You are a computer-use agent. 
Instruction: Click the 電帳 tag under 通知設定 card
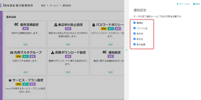(111, 56)
